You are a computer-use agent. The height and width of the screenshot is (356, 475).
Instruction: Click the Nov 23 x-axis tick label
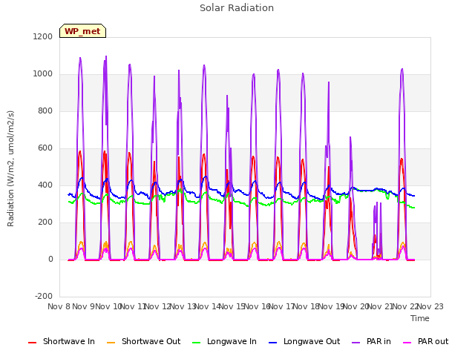[x=430, y=306]
